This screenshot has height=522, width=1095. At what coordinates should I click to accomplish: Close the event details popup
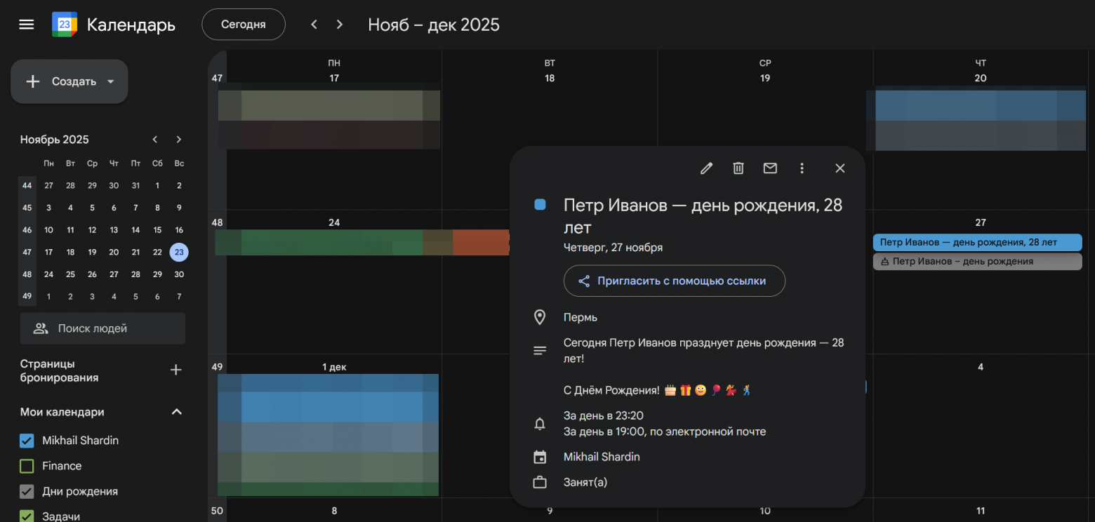(x=839, y=168)
